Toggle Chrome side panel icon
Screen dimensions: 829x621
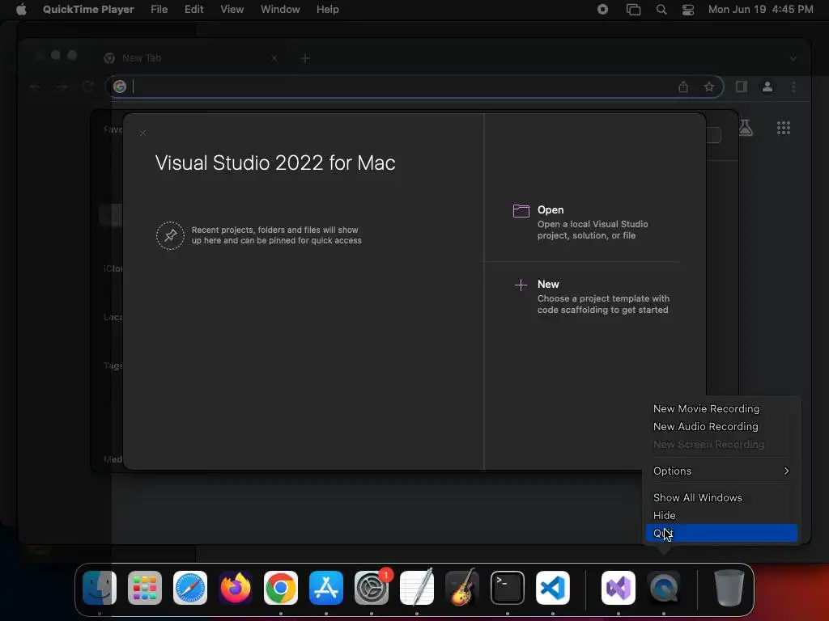(742, 87)
